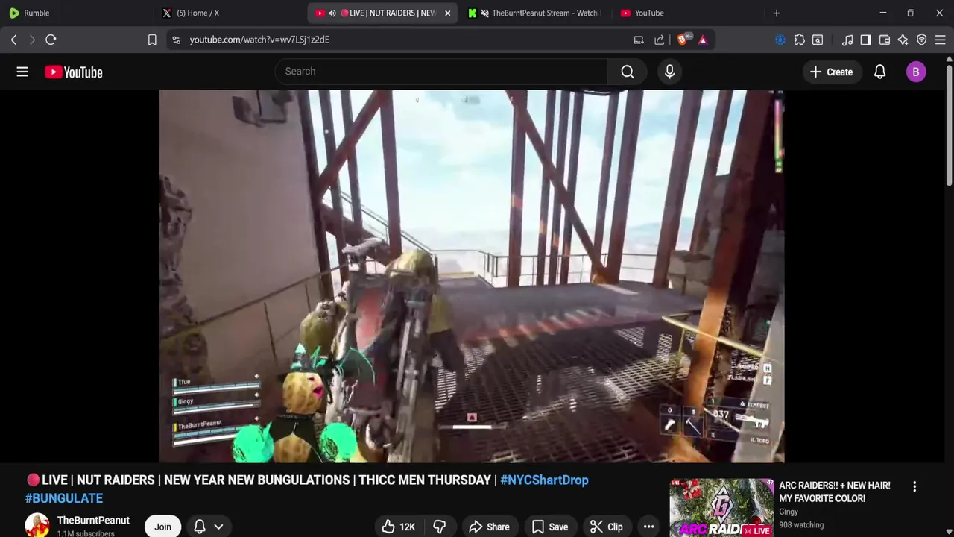Open the #BUNGULATE hashtag link
The image size is (954, 537).
tap(64, 498)
